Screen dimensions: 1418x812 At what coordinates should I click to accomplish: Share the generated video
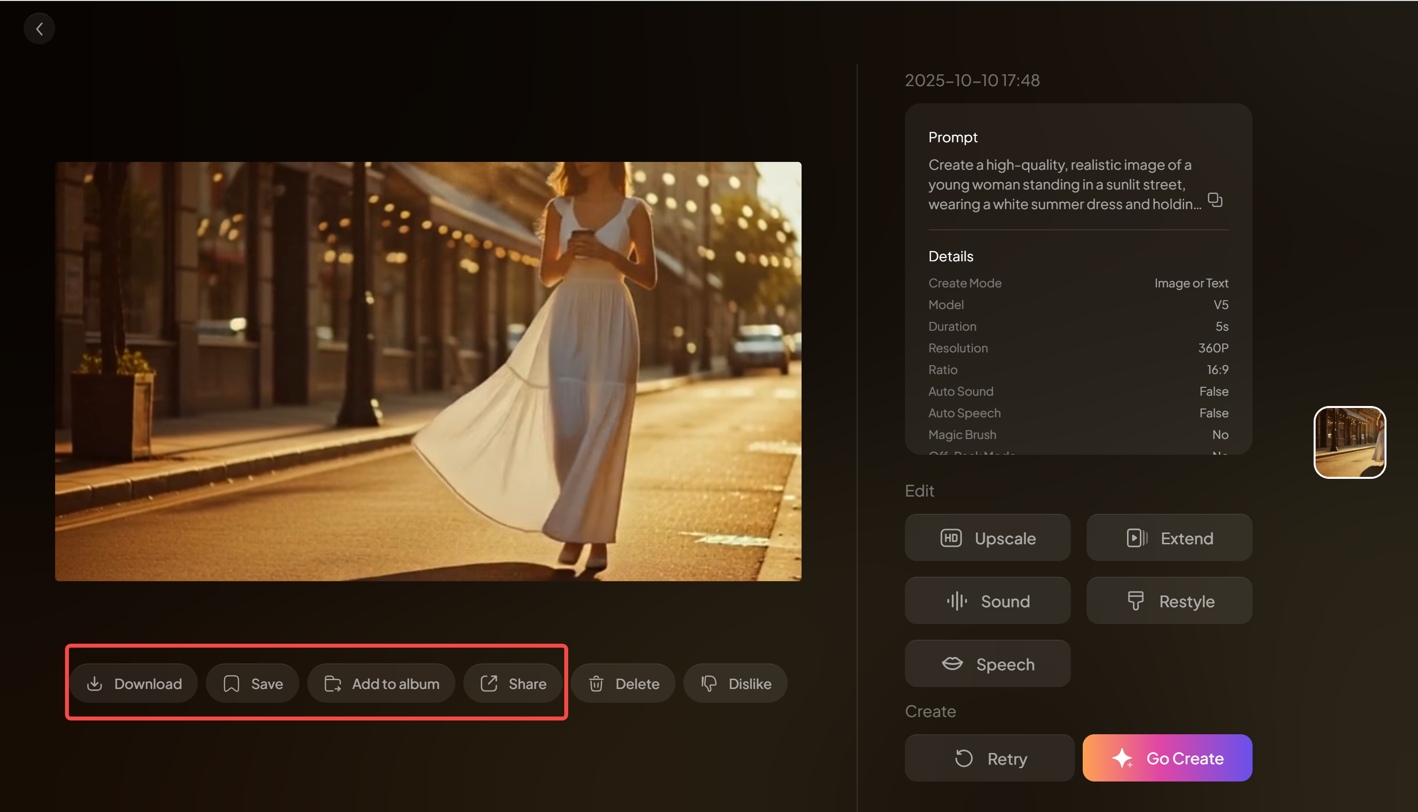click(x=513, y=683)
